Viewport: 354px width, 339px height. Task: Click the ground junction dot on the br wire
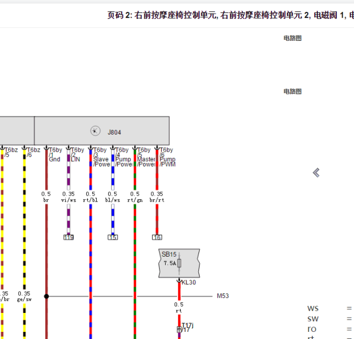pyautogui.click(x=46, y=296)
